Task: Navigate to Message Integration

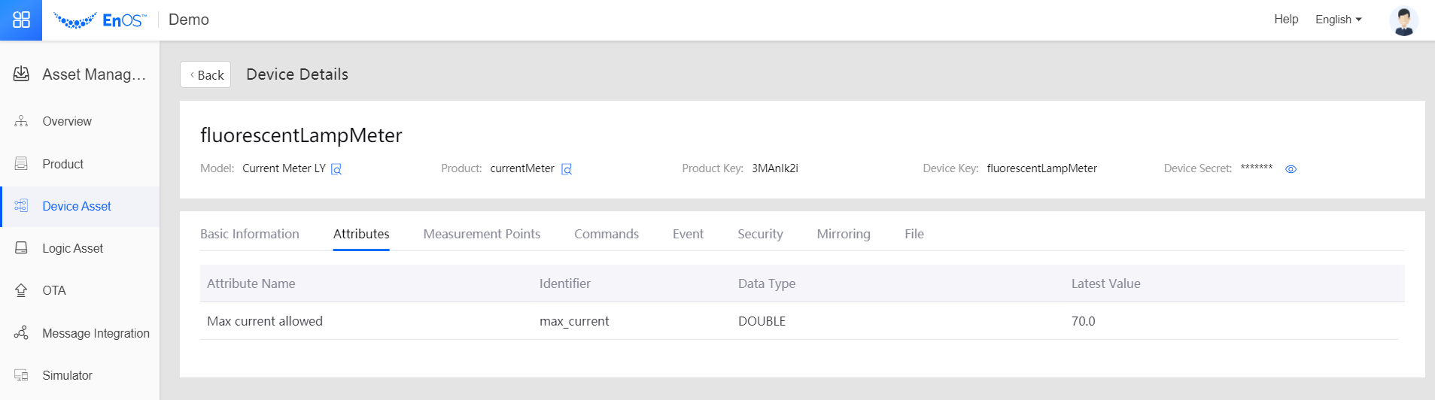Action: click(x=96, y=333)
